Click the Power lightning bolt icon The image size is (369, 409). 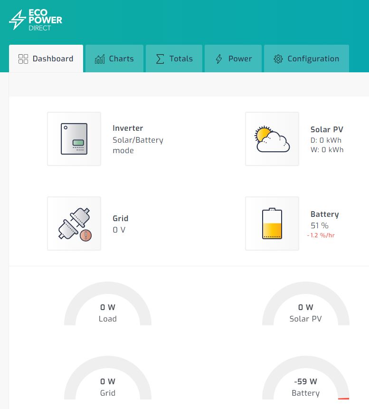tap(219, 59)
